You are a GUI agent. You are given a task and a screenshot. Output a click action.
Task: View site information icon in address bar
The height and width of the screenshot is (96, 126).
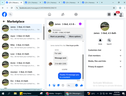[x=17, y=8]
